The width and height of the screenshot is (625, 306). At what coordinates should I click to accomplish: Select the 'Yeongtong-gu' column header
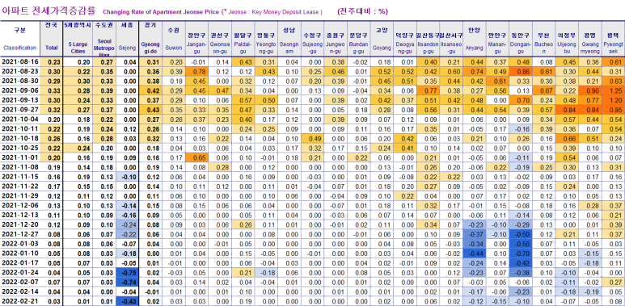tap(266, 39)
